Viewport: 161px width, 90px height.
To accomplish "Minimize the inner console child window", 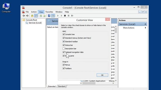I will point(140,12).
